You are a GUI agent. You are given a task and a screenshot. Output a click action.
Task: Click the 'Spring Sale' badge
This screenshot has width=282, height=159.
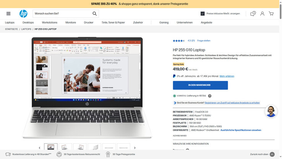(178, 64)
